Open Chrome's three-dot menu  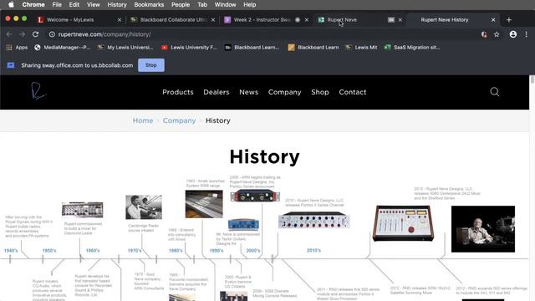pyautogui.click(x=526, y=34)
